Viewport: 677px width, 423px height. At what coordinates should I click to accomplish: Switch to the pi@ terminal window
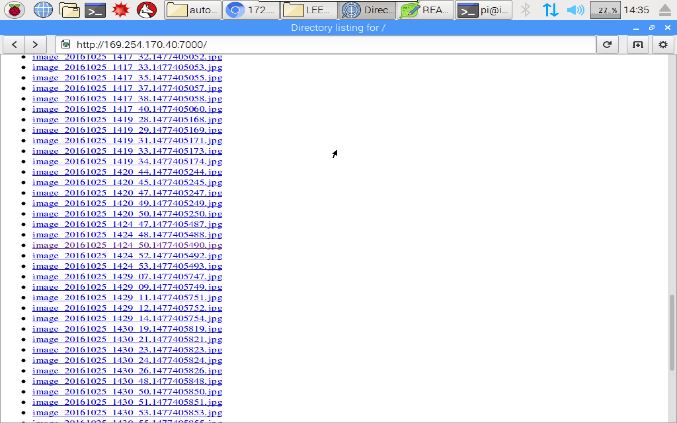(483, 10)
